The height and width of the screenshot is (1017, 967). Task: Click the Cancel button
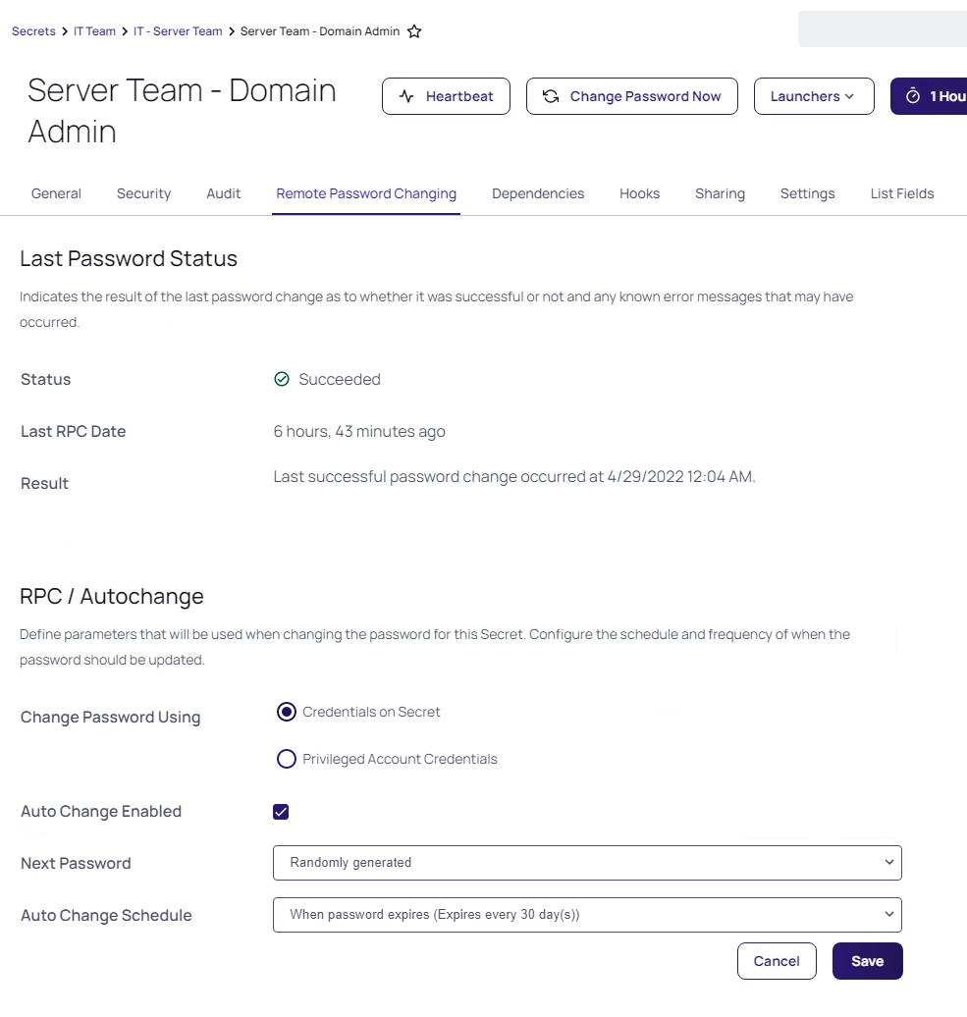point(777,961)
